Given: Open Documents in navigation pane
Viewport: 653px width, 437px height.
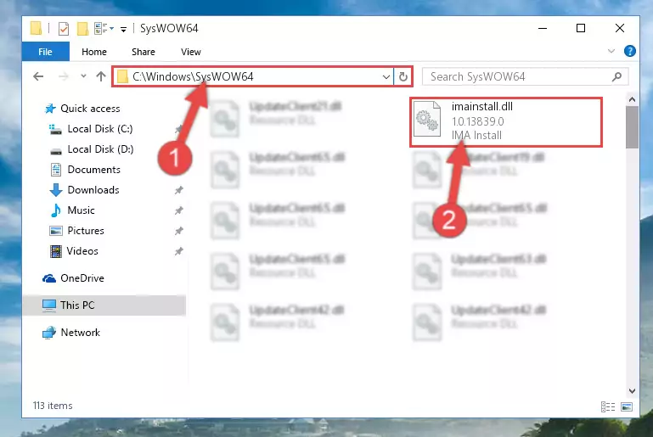Looking at the screenshot, I should coord(93,170).
